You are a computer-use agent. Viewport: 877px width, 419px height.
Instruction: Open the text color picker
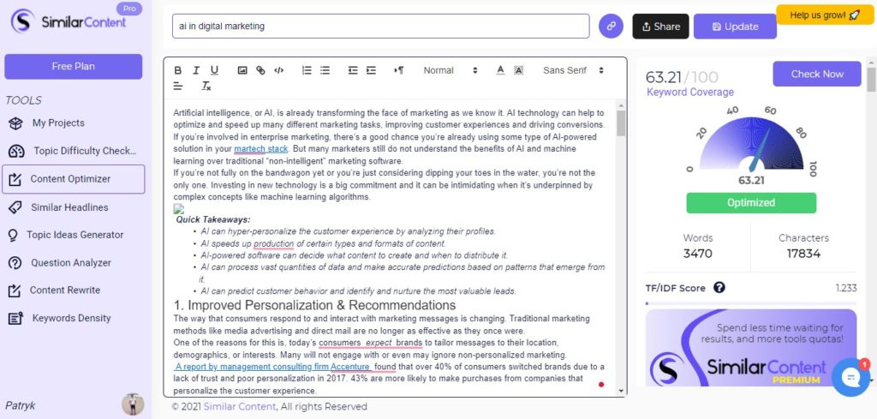tap(500, 70)
